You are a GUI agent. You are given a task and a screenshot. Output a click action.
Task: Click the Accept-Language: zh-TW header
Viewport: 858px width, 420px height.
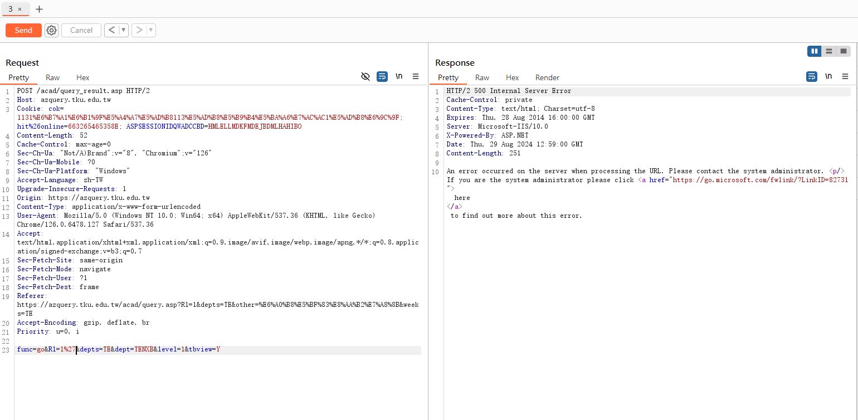click(60, 180)
